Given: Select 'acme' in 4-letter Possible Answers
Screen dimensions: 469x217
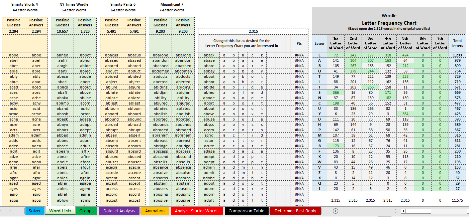Looking at the screenshot, I should (x=36, y=114).
